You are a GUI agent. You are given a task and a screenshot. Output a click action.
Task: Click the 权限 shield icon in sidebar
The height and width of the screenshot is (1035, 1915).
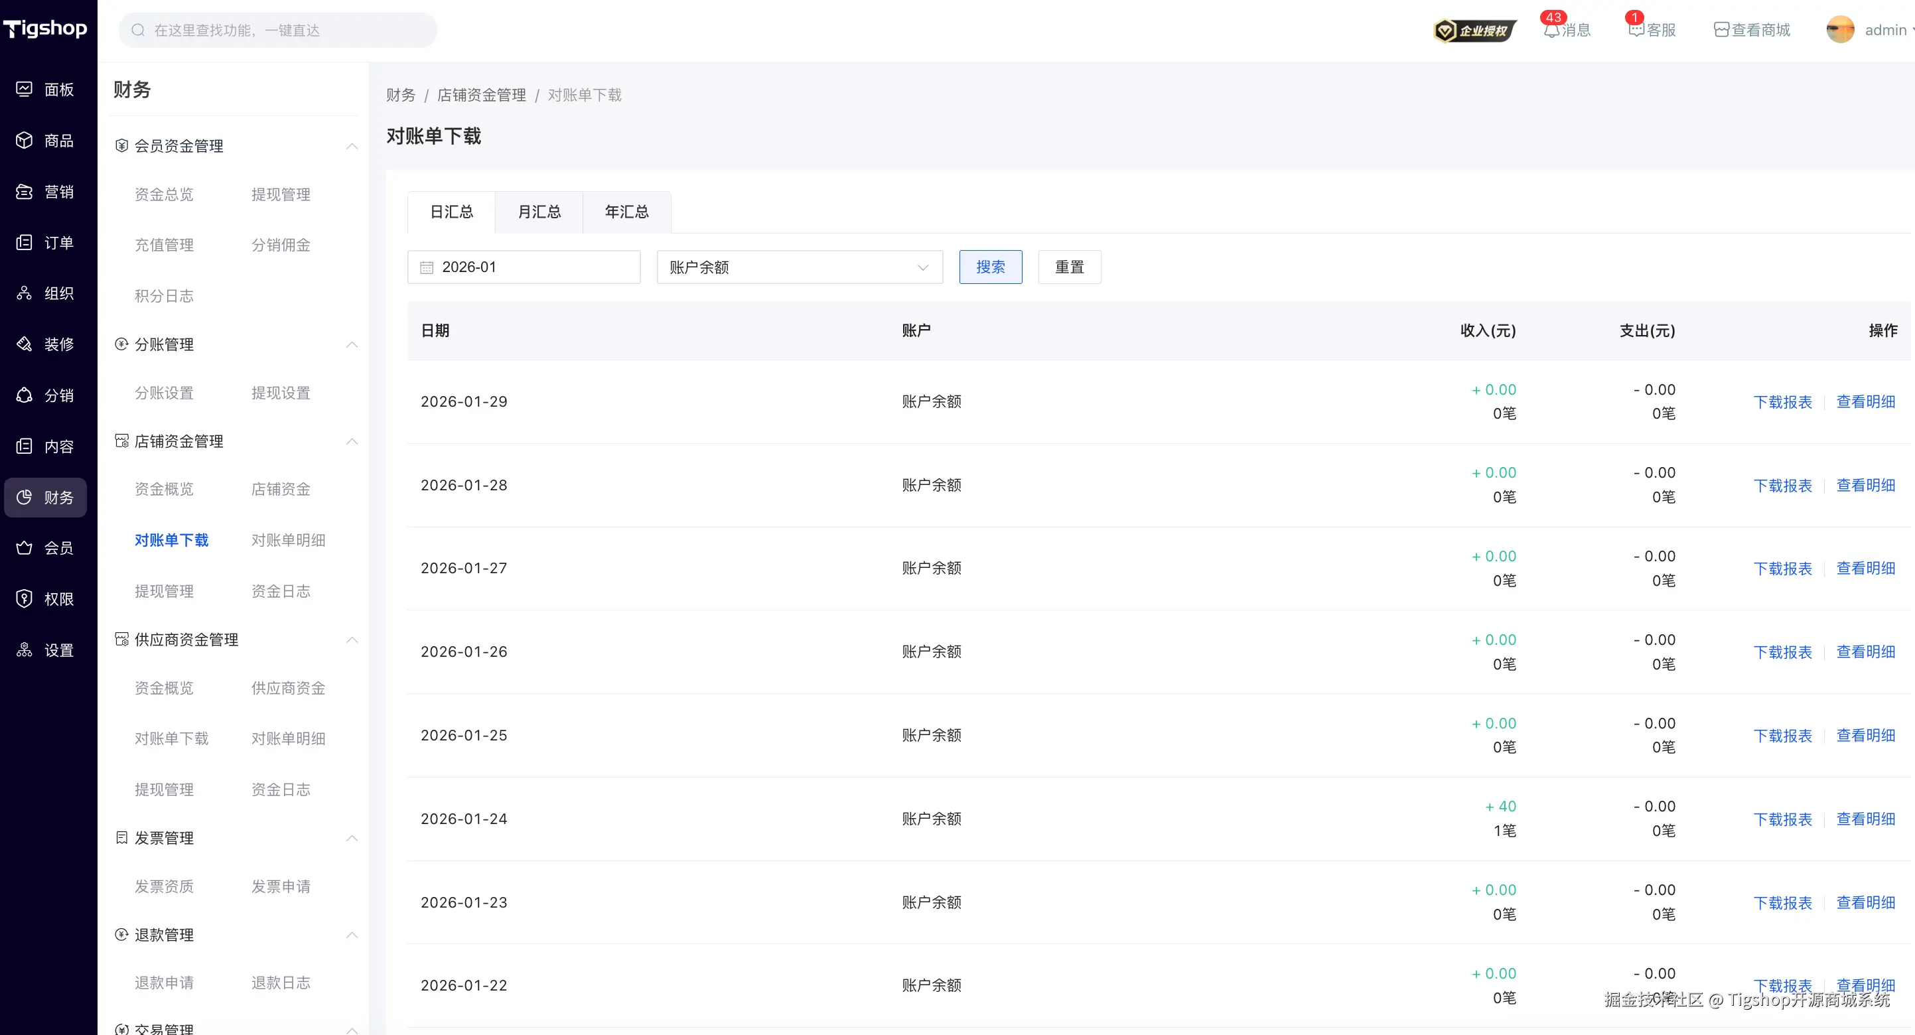(25, 598)
